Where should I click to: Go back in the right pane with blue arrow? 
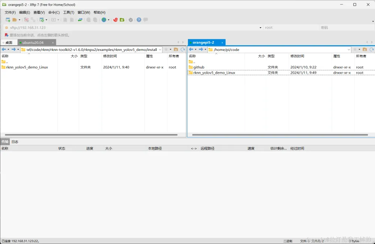tap(191, 49)
